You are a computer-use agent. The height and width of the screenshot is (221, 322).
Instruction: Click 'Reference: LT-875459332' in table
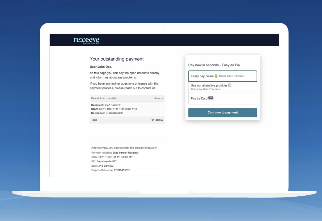click(x=107, y=113)
